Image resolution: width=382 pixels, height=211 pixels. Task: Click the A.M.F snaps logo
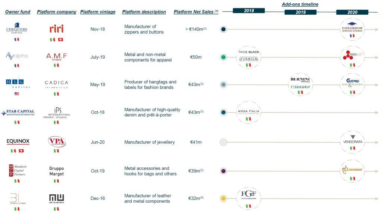pyautogui.click(x=56, y=56)
